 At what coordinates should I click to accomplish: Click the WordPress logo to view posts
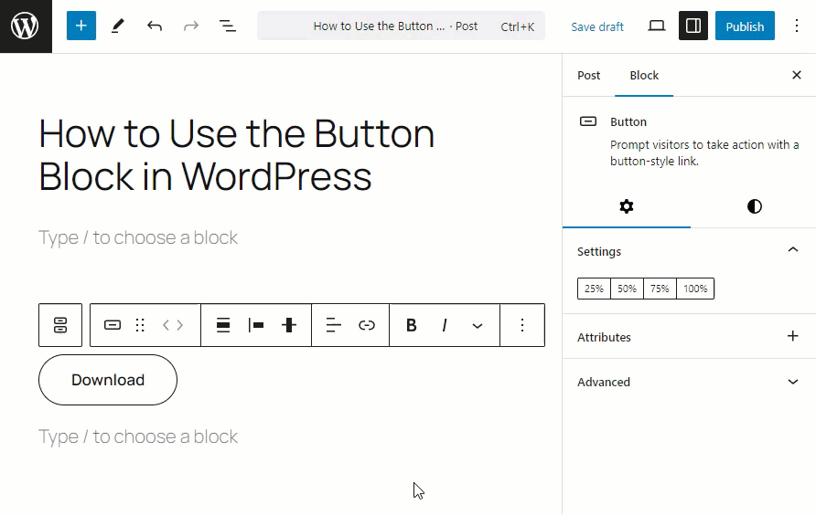point(26,26)
